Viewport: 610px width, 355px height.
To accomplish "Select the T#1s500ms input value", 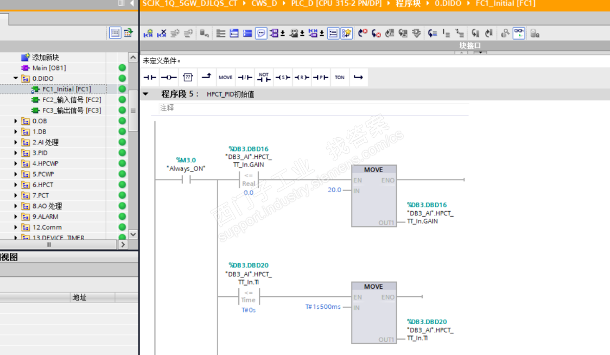I will coord(323,307).
